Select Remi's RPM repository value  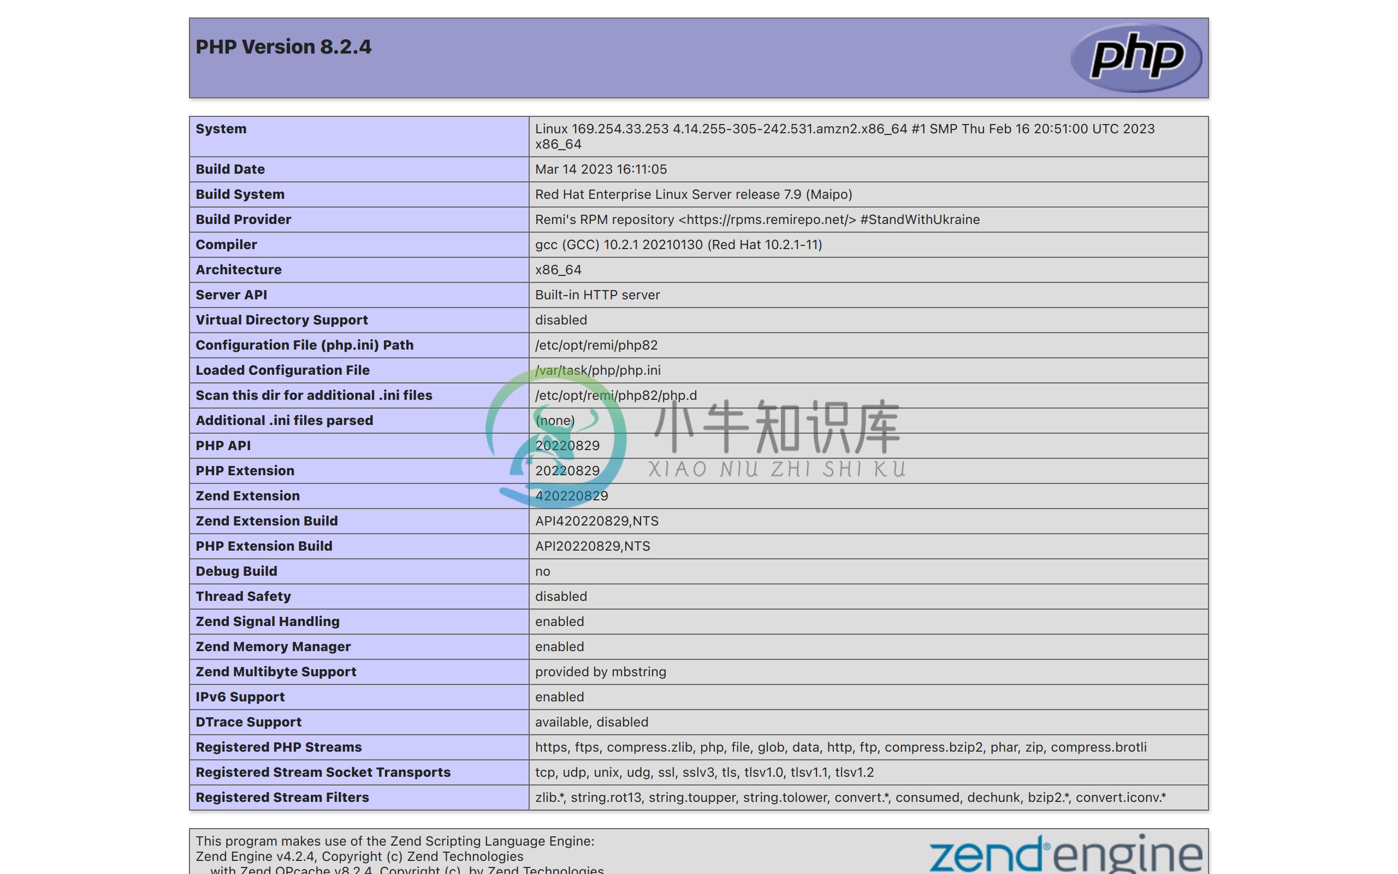[757, 220]
